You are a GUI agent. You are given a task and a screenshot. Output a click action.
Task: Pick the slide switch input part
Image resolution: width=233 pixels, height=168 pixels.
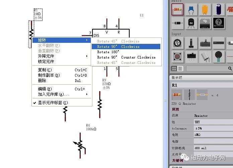191,57
